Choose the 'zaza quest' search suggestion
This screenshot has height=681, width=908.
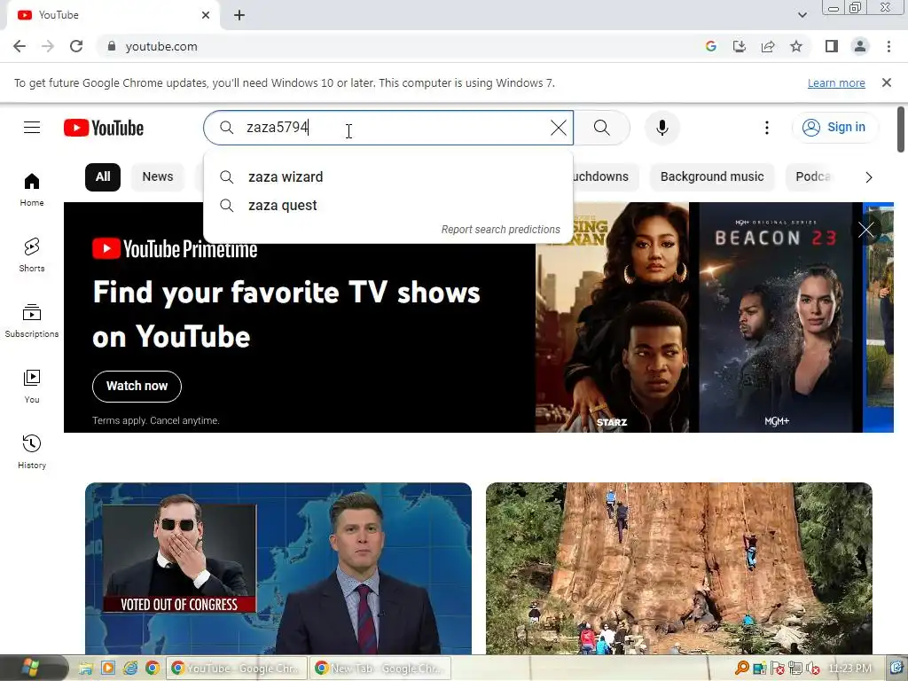[388, 206]
